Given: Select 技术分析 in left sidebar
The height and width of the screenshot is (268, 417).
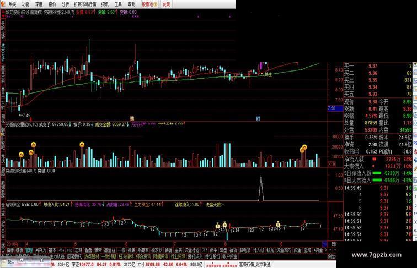Looking at the screenshot, I should (x=3, y=52).
